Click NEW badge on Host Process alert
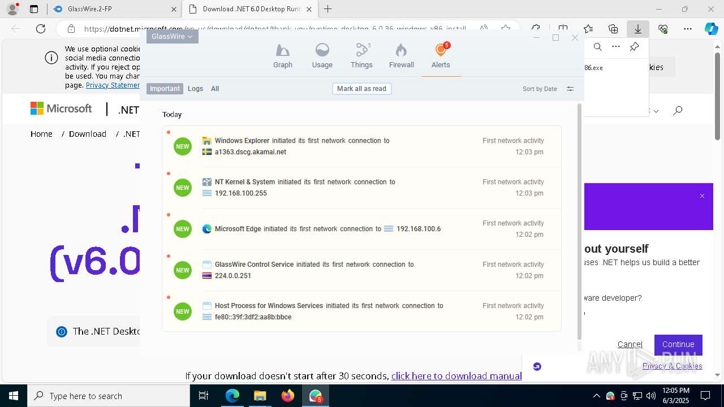The width and height of the screenshot is (724, 407). (x=183, y=311)
